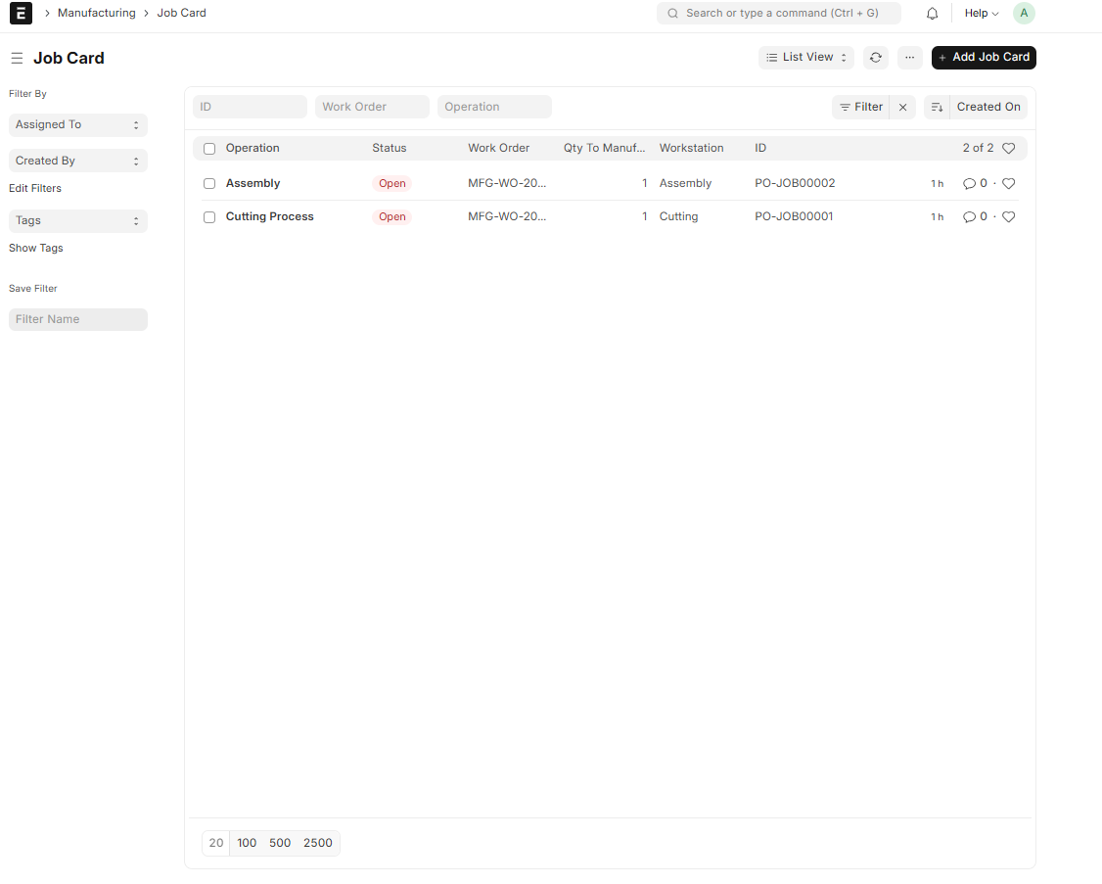Set page size to 500
This screenshot has height=884, width=1102.
280,843
